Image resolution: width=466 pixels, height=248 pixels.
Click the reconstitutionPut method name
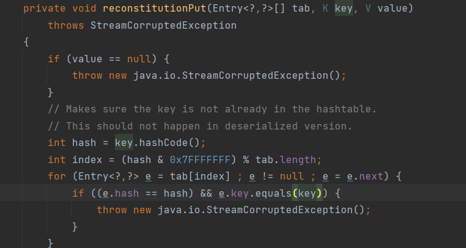[x=155, y=9]
